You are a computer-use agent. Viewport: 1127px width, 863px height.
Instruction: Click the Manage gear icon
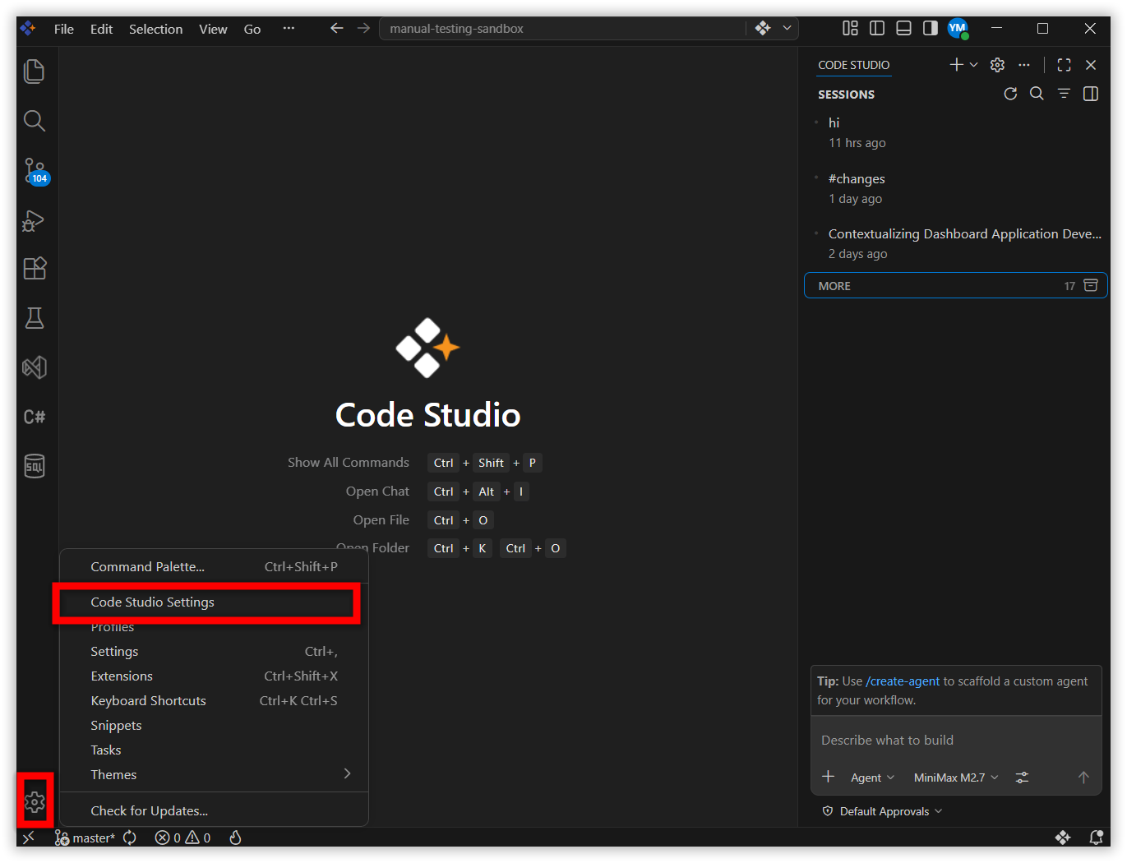click(35, 801)
